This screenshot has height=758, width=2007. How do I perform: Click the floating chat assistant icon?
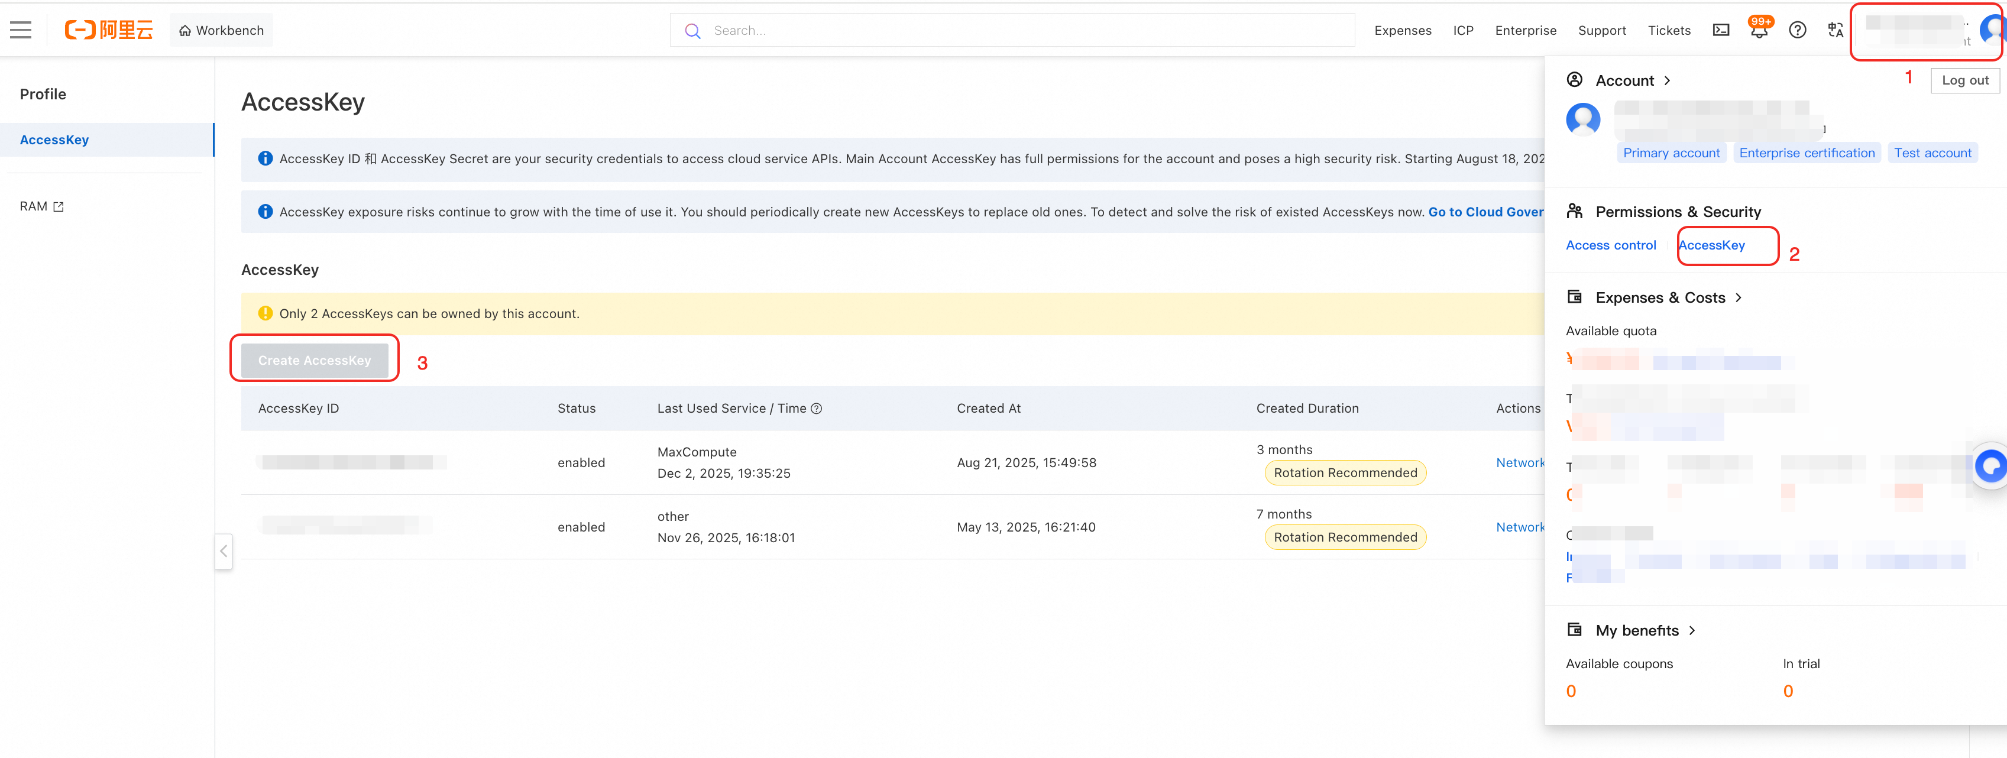[1990, 466]
